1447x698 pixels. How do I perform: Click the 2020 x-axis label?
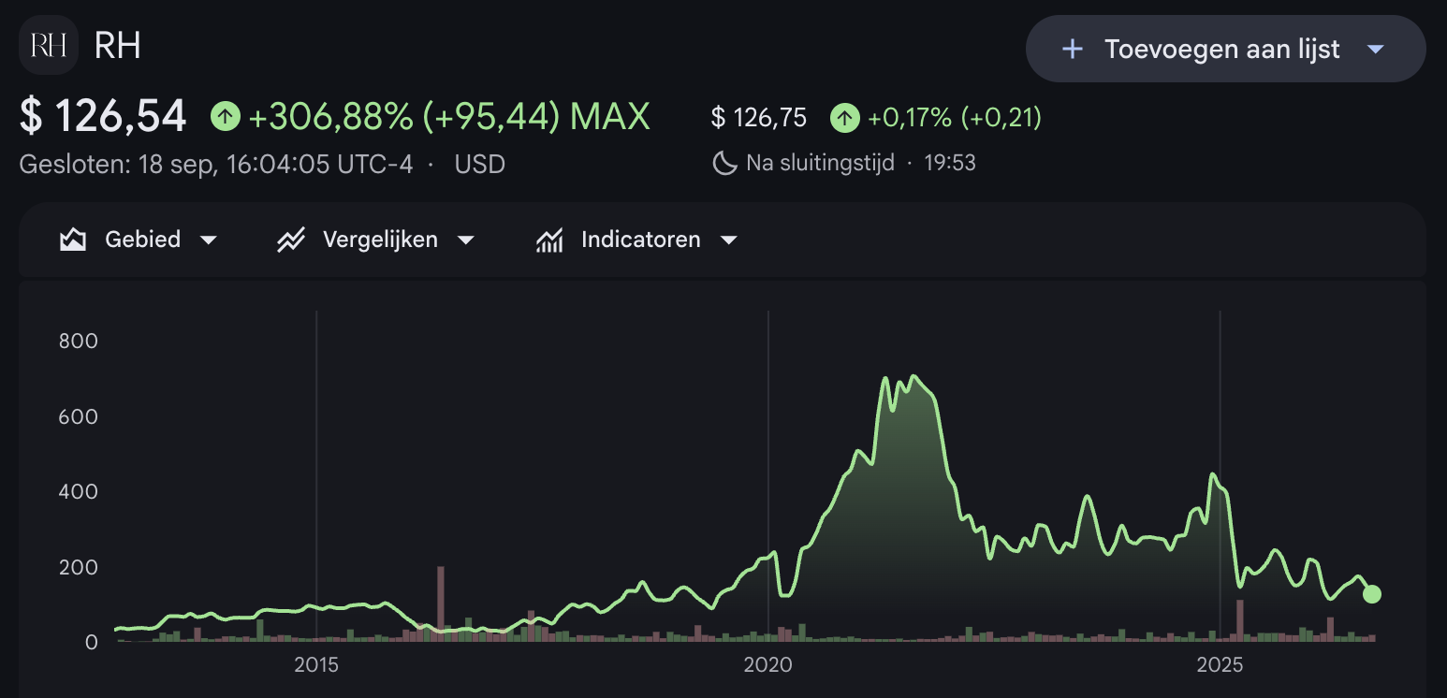(767, 665)
